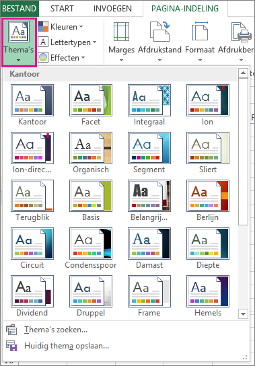Apply the Facet theme

(x=91, y=105)
